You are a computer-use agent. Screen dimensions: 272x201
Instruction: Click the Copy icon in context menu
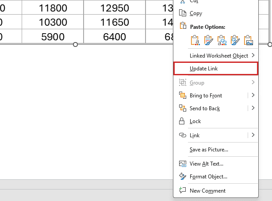click(x=183, y=13)
